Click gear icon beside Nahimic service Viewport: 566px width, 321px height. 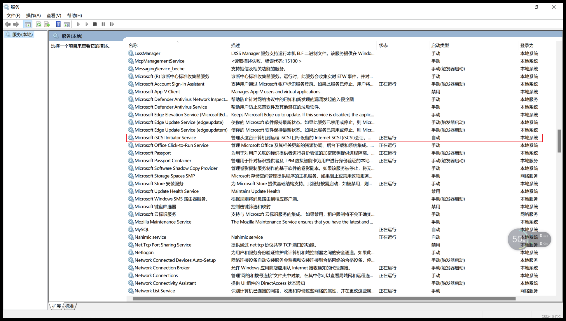[x=131, y=237]
